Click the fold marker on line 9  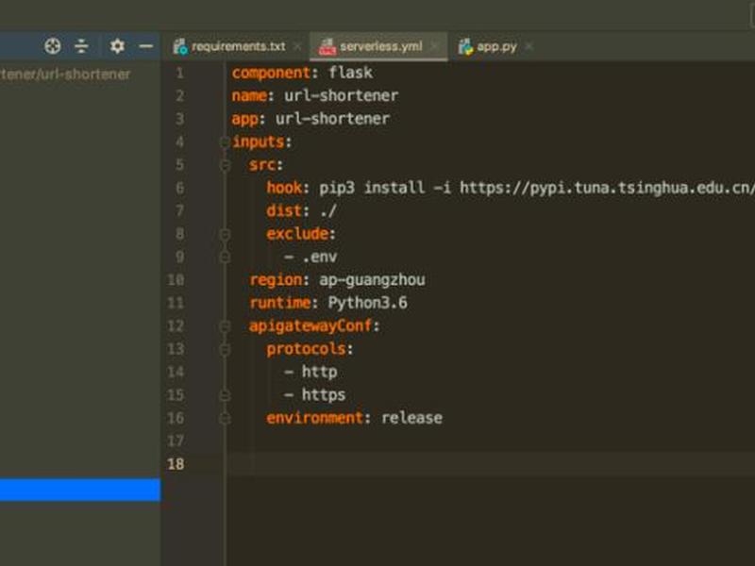225,257
